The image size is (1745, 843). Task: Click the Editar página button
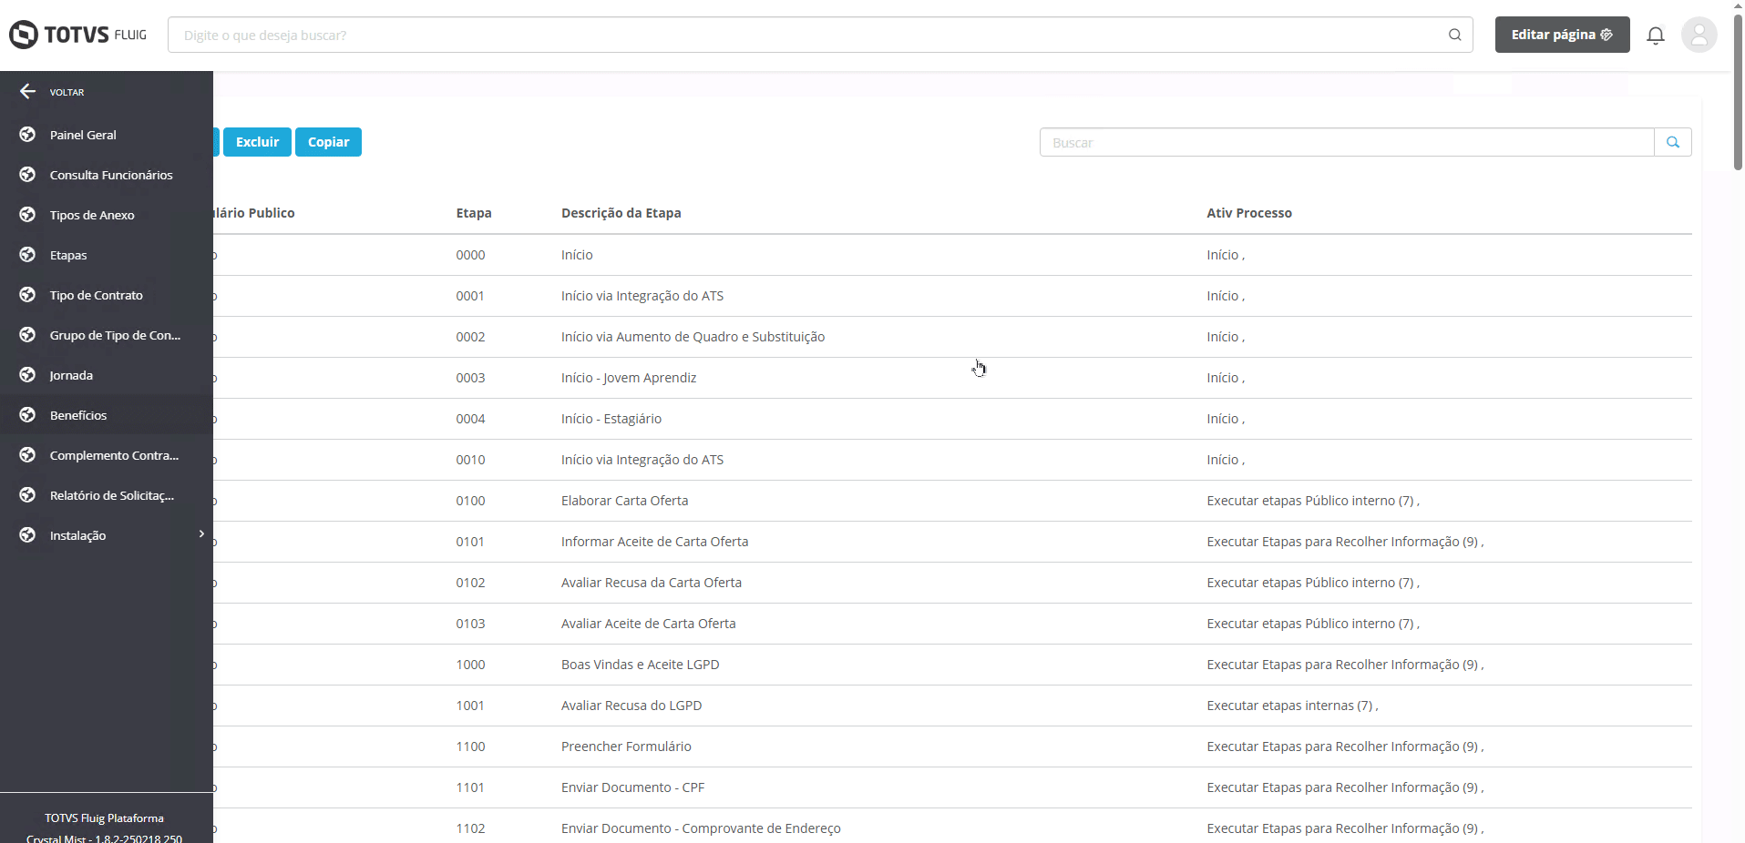tap(1562, 35)
